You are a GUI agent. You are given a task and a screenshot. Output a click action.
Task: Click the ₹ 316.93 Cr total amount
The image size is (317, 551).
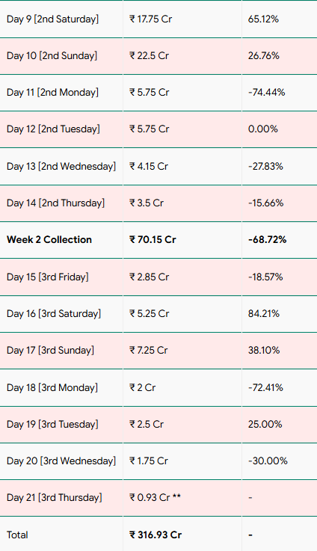coord(156,535)
